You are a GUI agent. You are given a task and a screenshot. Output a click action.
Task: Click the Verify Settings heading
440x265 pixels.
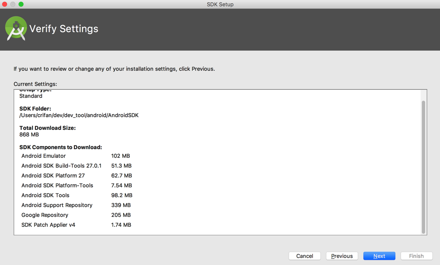coord(64,29)
